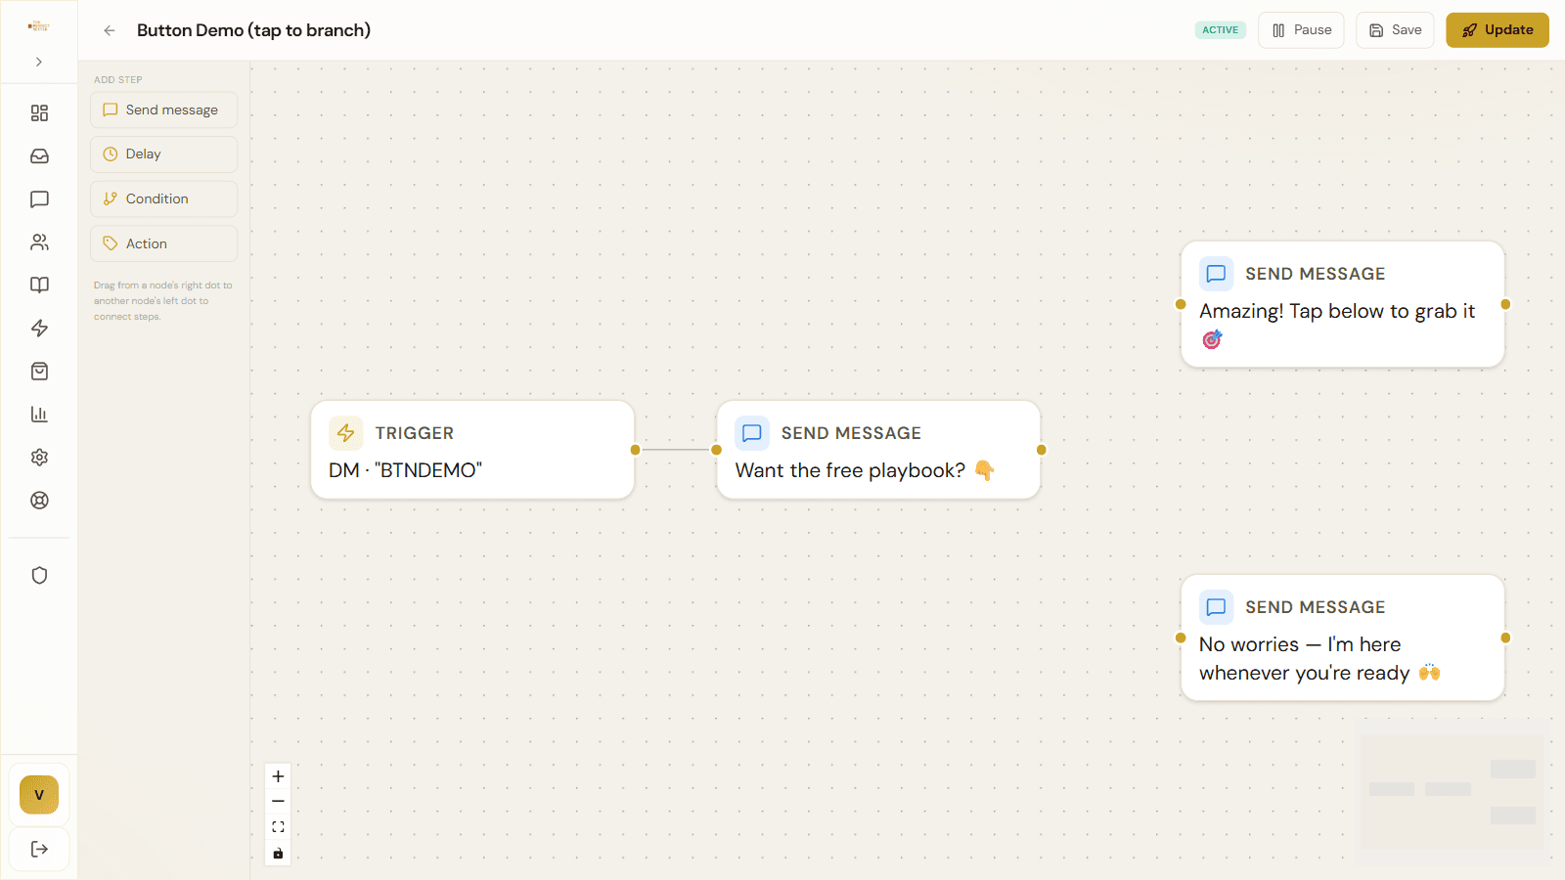Add a Delay step
The width and height of the screenshot is (1565, 880).
(x=163, y=154)
